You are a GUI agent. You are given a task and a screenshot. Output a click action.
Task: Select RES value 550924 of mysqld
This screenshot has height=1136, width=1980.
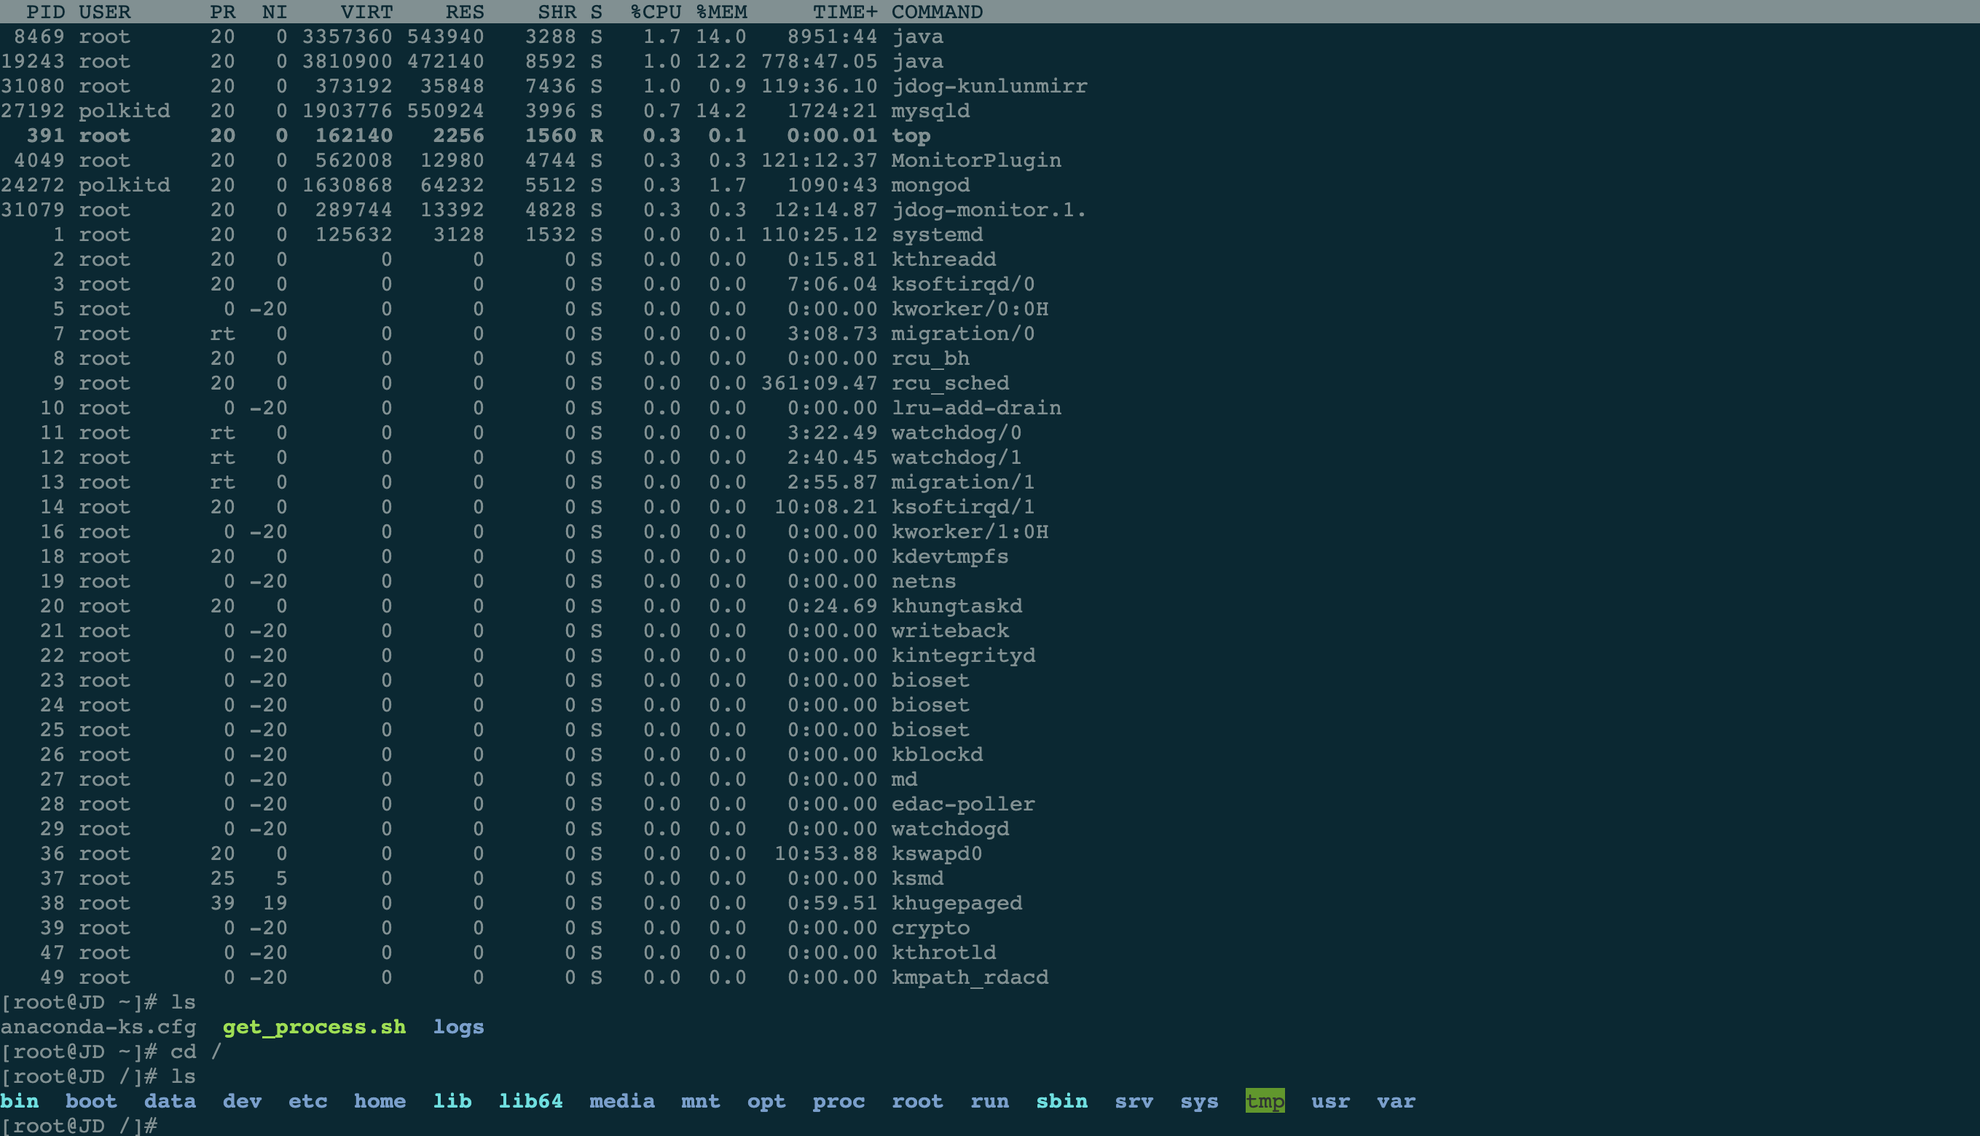(x=445, y=111)
